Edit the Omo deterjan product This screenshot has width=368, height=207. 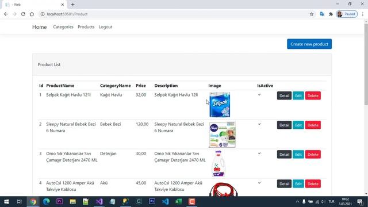click(298, 155)
